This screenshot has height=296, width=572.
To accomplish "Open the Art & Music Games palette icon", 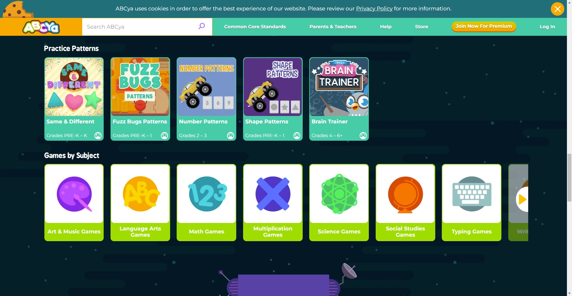I will pyautogui.click(x=74, y=194).
